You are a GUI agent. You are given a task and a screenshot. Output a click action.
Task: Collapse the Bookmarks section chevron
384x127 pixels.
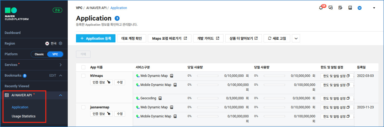(61, 76)
